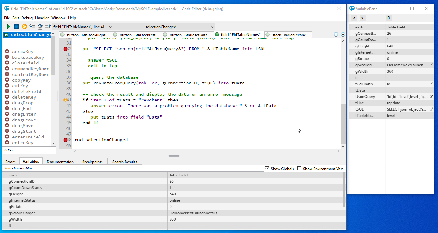Click the < back button in VariablePane
The image size is (438, 233).
pyautogui.click(x=354, y=18)
